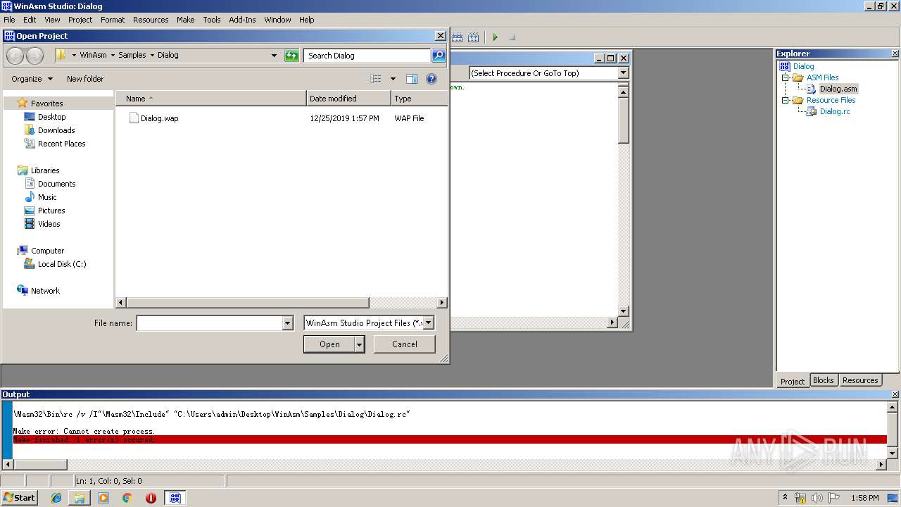Image resolution: width=901 pixels, height=507 pixels.
Task: Click Samples in the address breadcrumb
Action: click(132, 55)
